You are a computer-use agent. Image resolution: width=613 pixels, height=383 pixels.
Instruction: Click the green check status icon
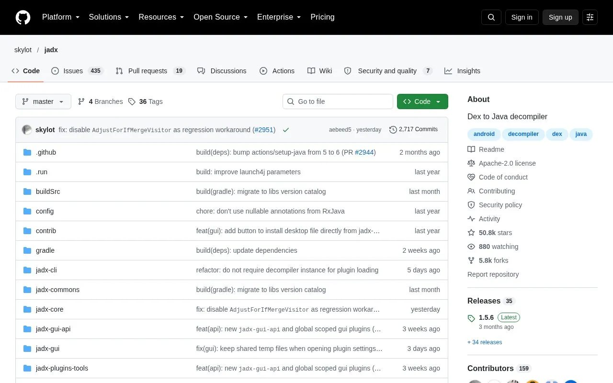click(286, 130)
